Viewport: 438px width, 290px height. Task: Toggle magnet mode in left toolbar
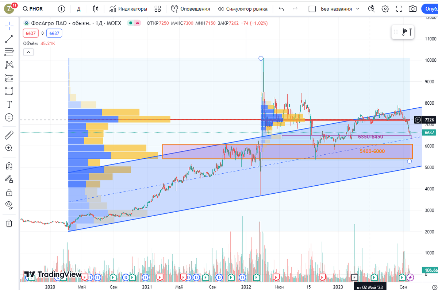point(9,166)
